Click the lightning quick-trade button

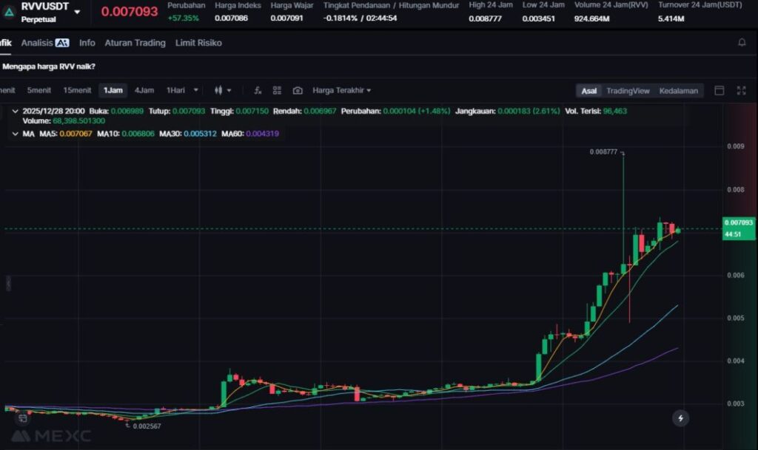pos(680,418)
